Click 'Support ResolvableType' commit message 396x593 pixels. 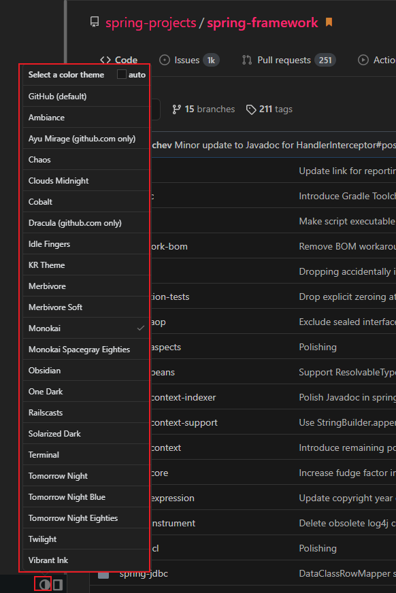(347, 372)
